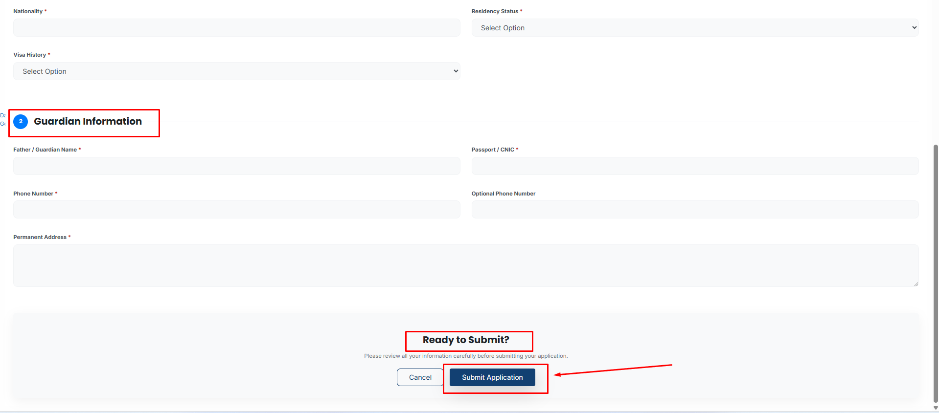The height and width of the screenshot is (413, 939).
Task: Expand the Visa History dropdown
Action: [x=236, y=71]
